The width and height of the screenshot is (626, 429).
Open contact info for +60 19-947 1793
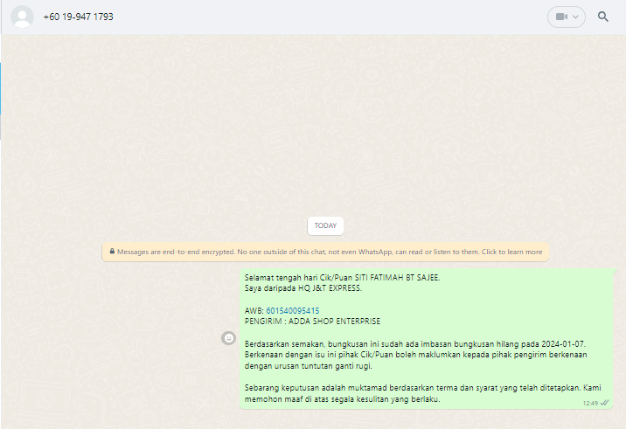(x=79, y=17)
